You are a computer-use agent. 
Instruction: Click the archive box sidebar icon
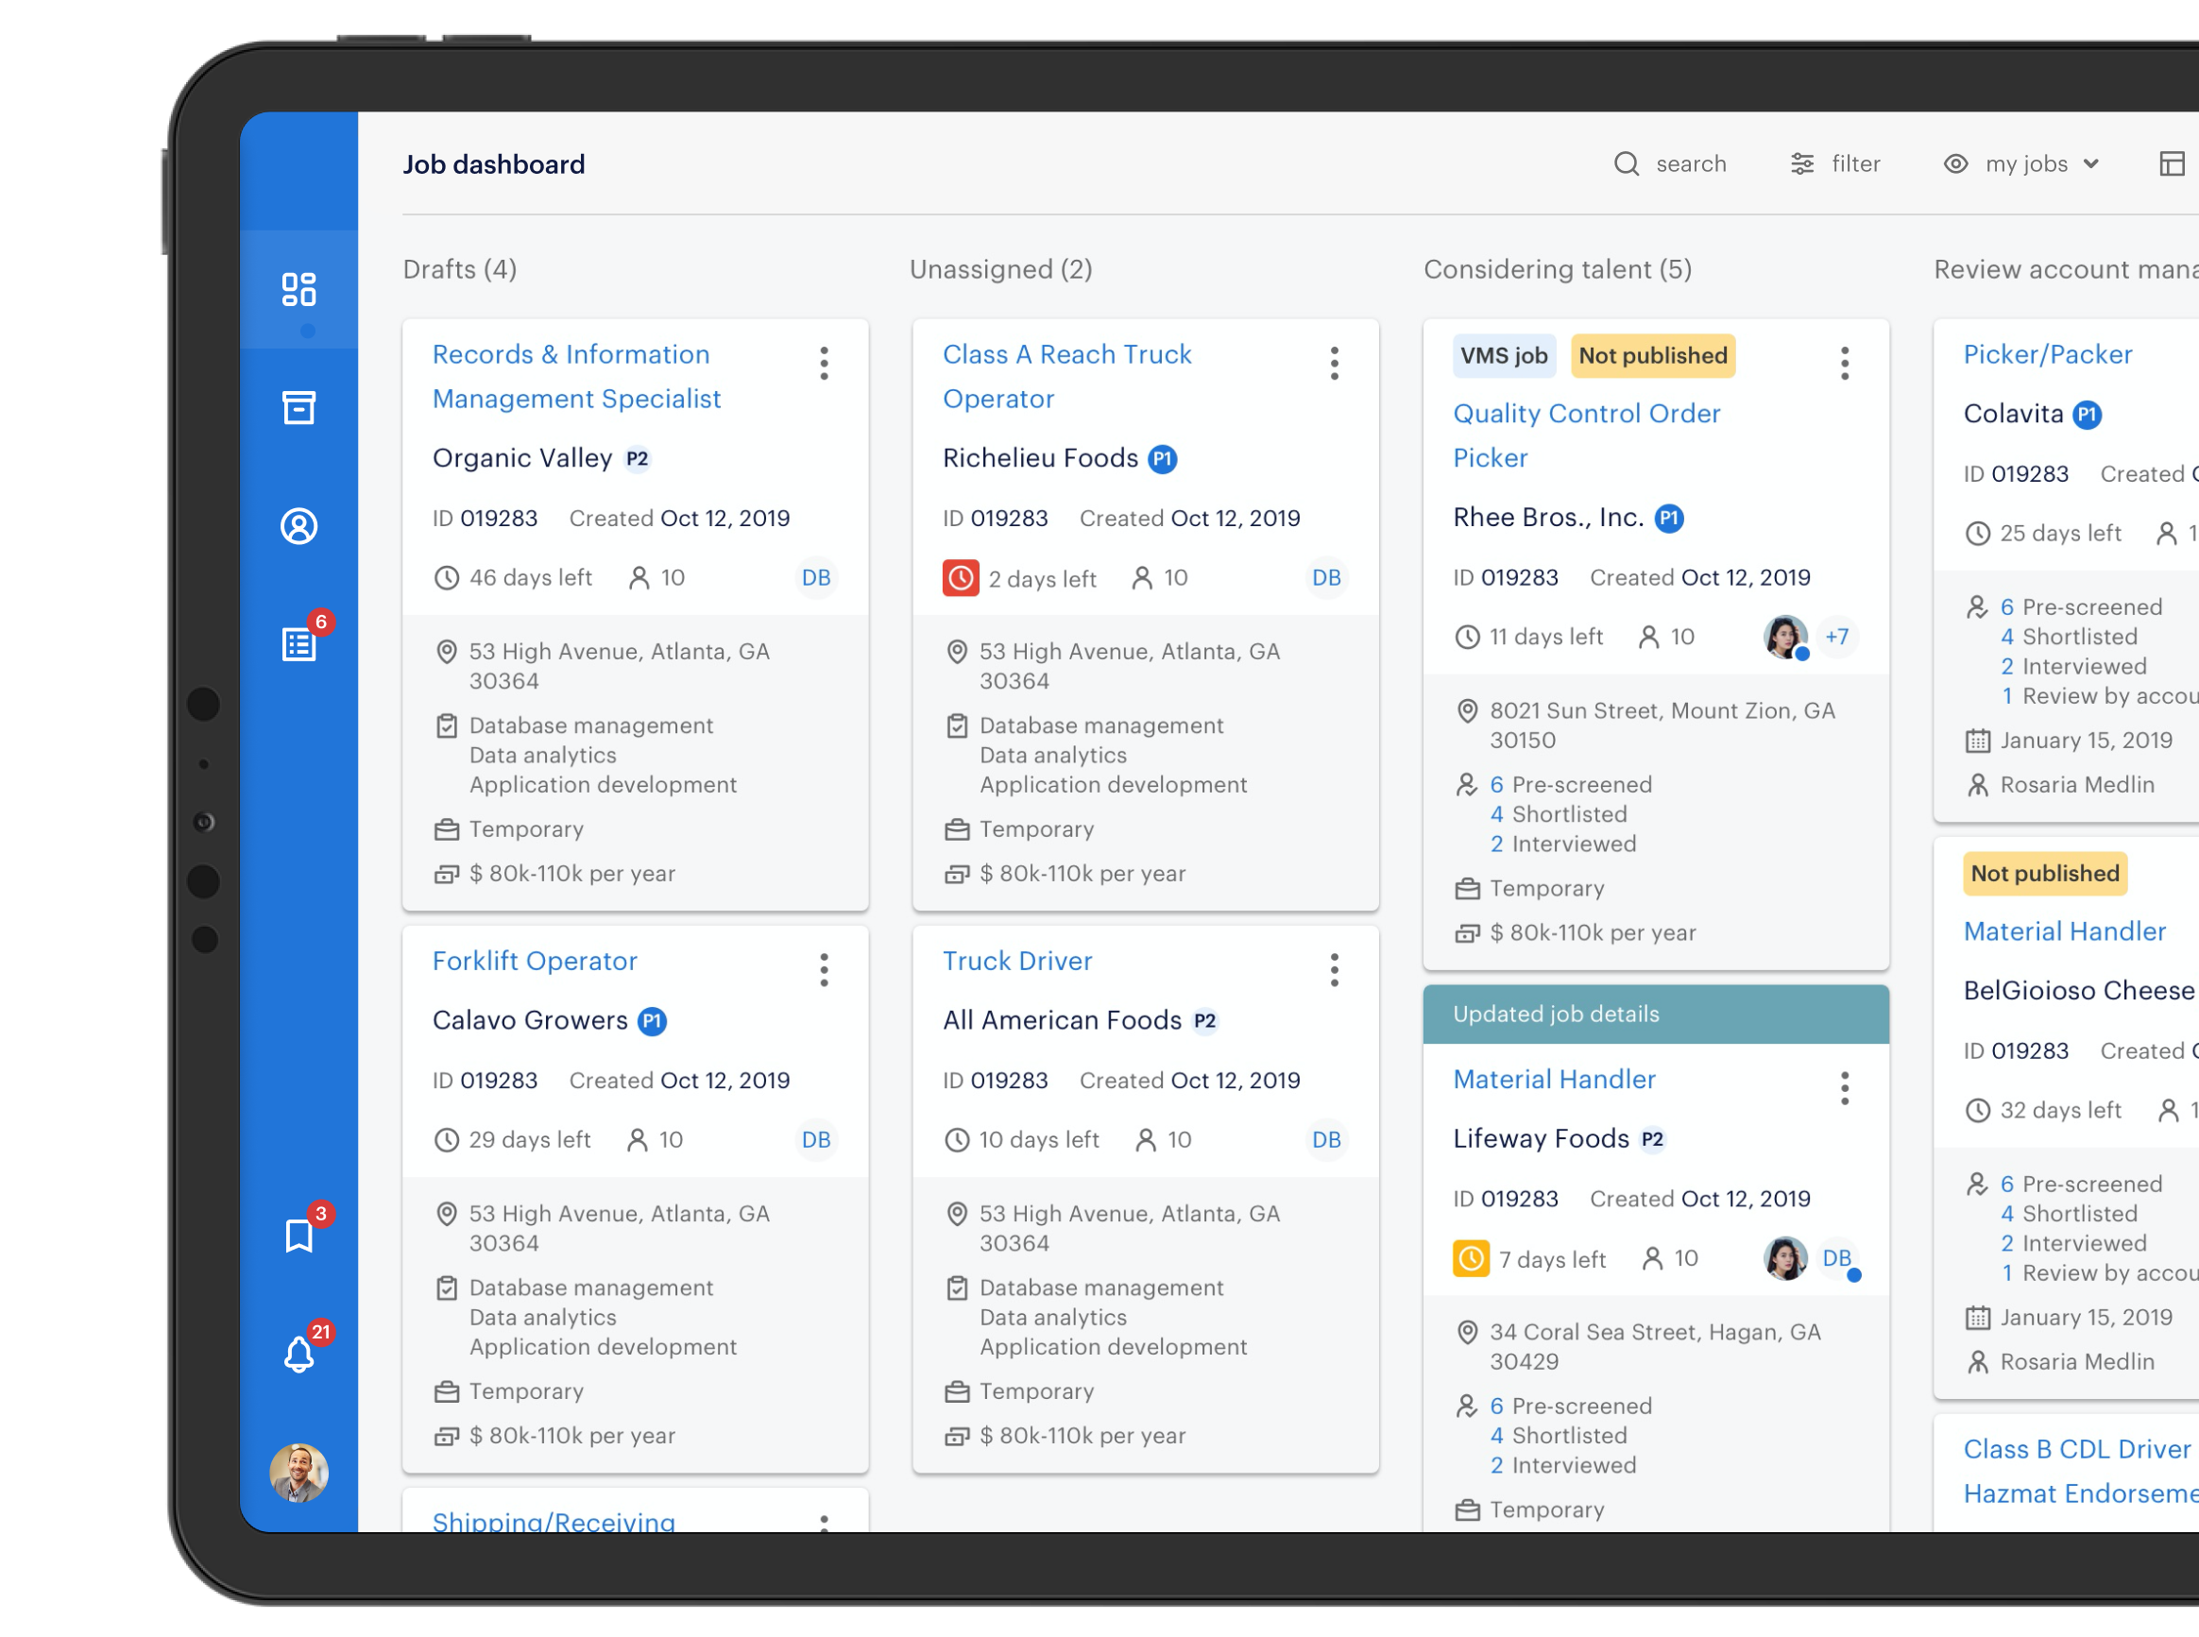pos(298,407)
